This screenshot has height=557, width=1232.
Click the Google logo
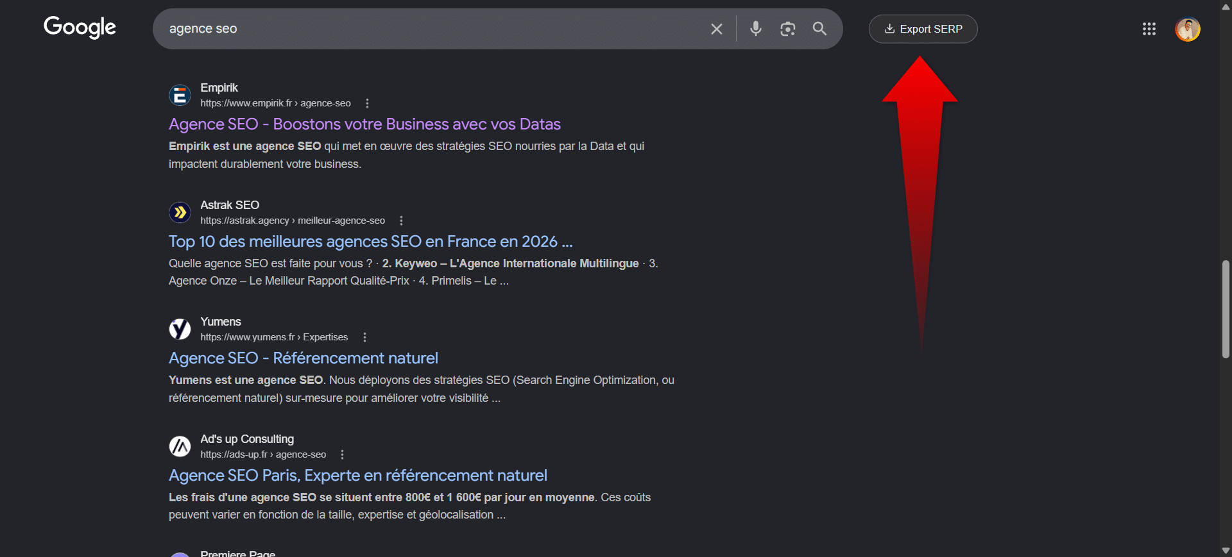pyautogui.click(x=80, y=28)
